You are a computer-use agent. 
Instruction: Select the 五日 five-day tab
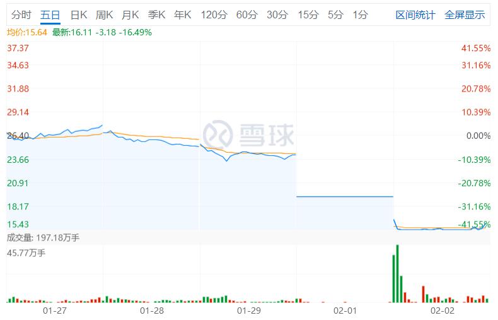(50, 15)
